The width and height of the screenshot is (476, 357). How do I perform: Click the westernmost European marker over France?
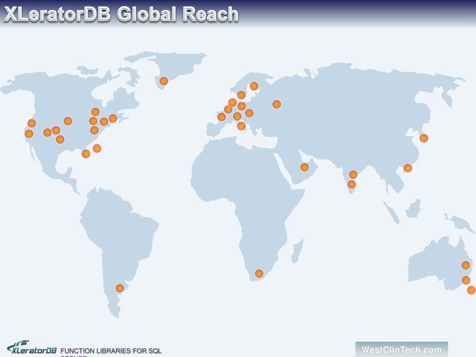[x=222, y=117]
